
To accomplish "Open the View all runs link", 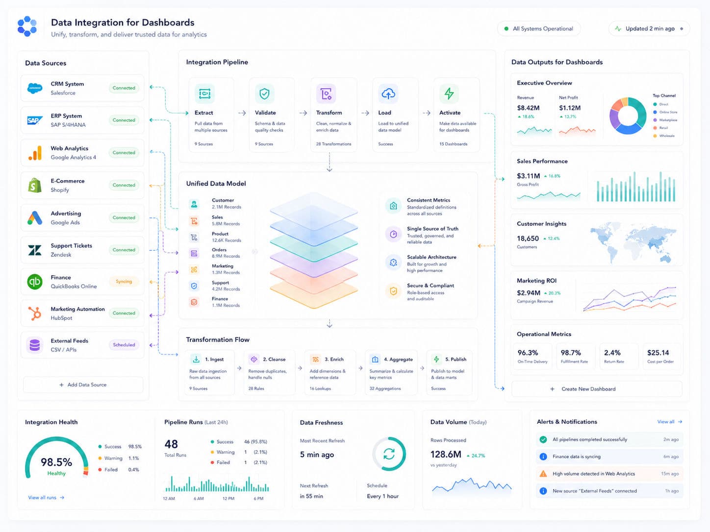I will coord(46,498).
